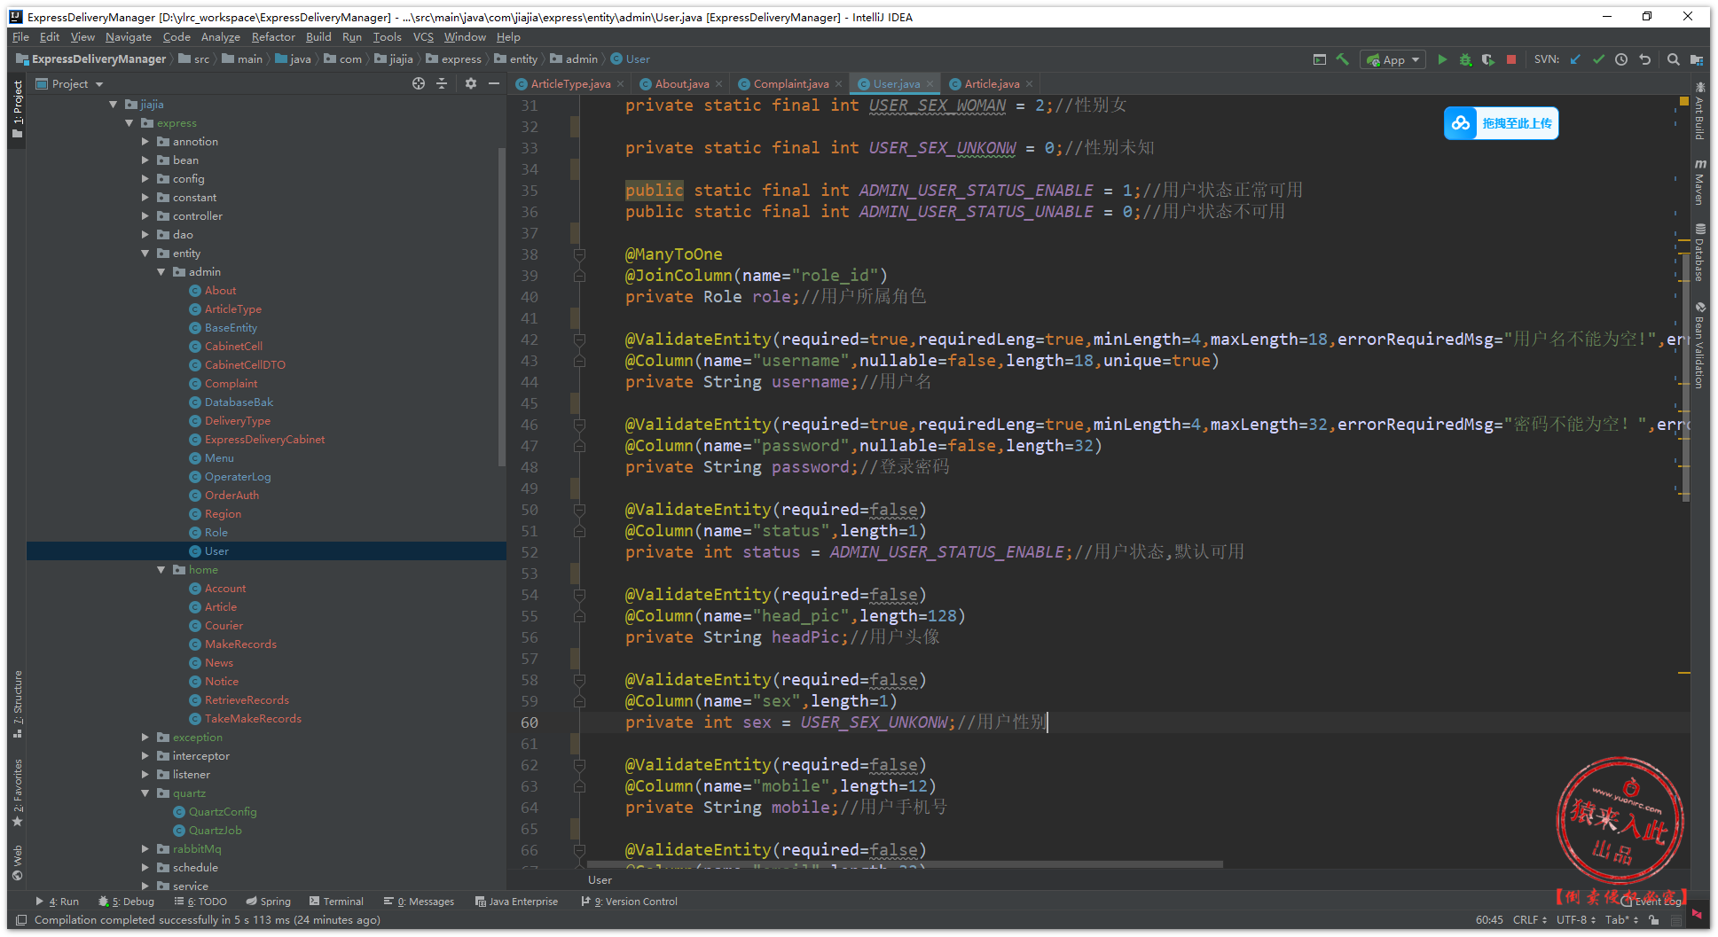Show SVN history with clock icon

(x=1621, y=59)
